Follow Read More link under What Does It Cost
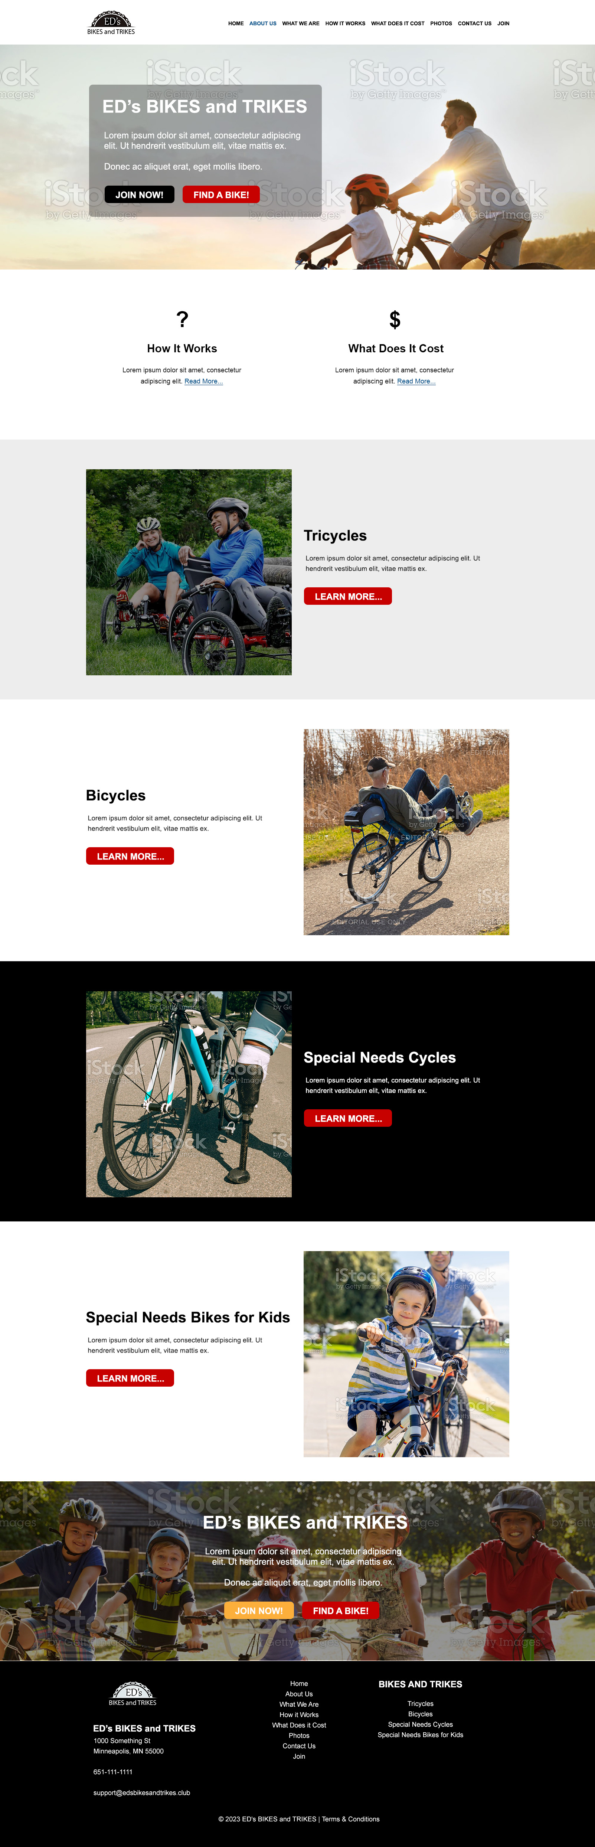The image size is (595, 1847). click(416, 381)
